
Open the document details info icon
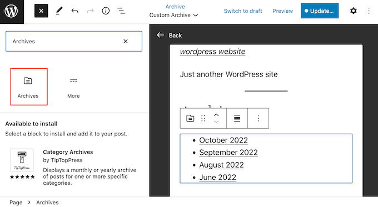(106, 11)
